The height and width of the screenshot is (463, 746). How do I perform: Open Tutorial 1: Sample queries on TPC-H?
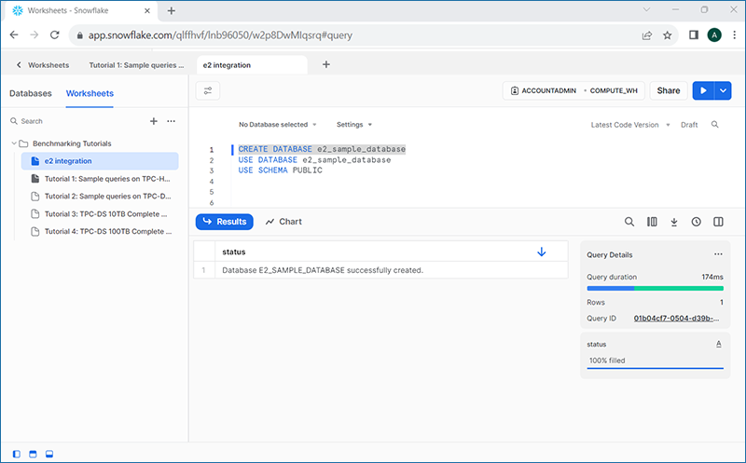tap(100, 179)
